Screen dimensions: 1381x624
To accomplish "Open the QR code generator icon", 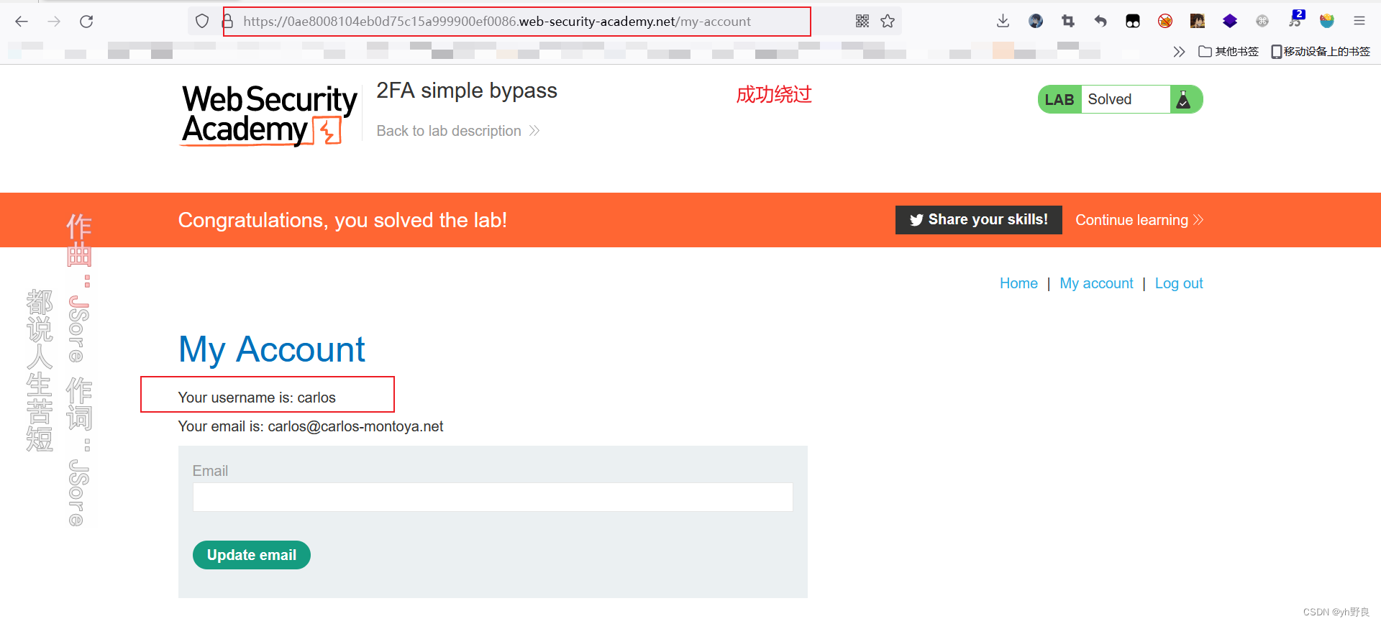I will coord(862,22).
